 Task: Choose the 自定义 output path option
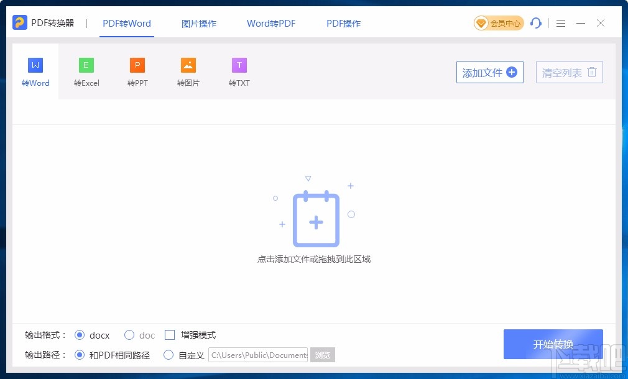tap(169, 355)
